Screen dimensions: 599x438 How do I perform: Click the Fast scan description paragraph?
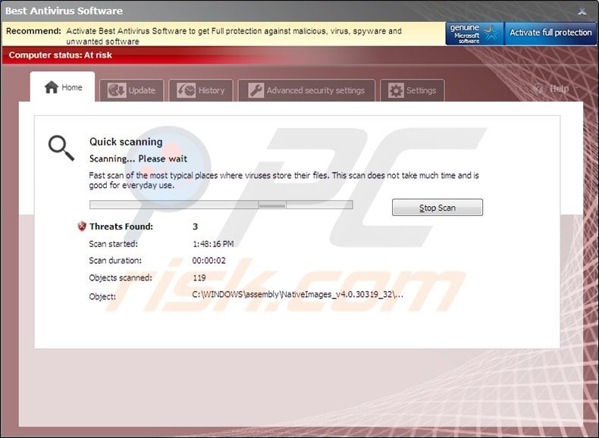[x=284, y=180]
